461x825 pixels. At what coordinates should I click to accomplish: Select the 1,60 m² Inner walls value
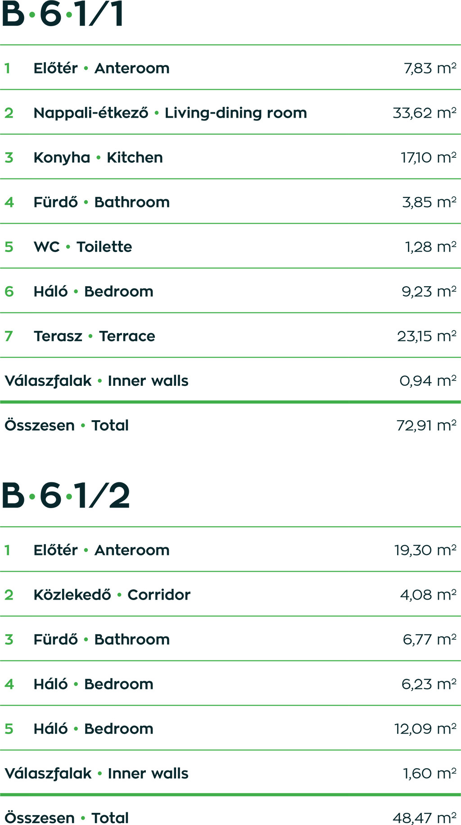click(429, 773)
